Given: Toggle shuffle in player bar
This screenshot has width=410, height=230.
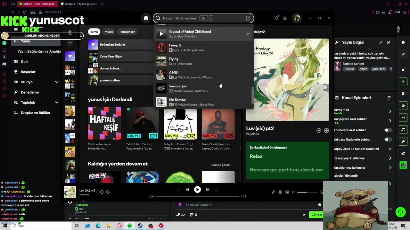Looking at the screenshot, I should coord(178,189).
